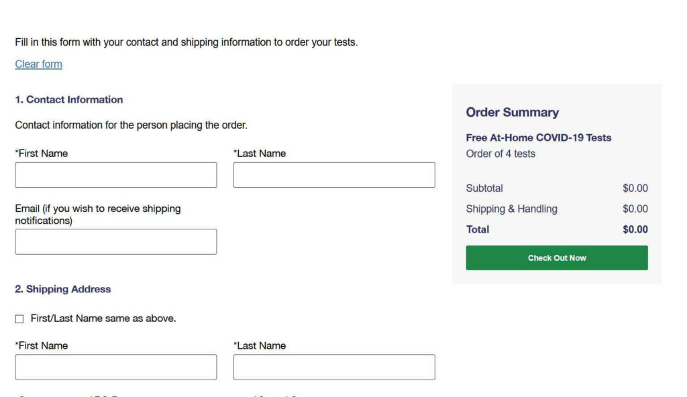The height and width of the screenshot is (397, 687).
Task: Click the Shipping & Handling $0.00 amount
Action: (635, 209)
